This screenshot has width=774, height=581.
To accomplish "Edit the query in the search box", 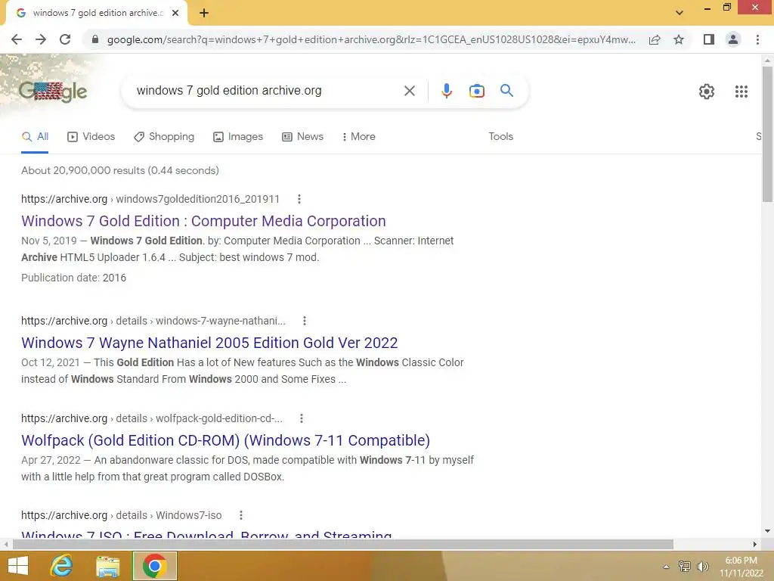I will (267, 91).
